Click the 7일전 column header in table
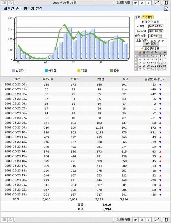 click(101, 79)
